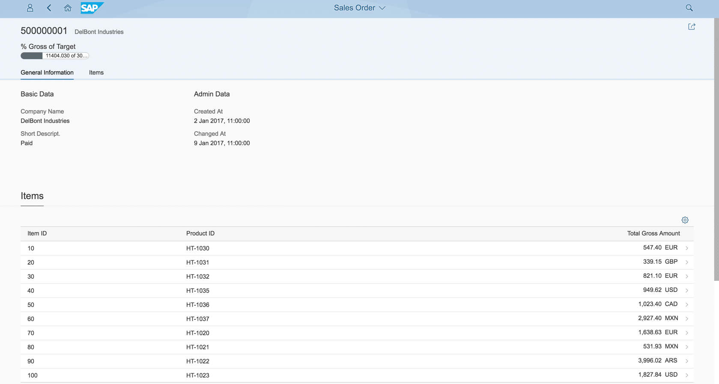The height and width of the screenshot is (384, 719).
Task: Click the vertical page scrollbar
Action: tap(716, 150)
